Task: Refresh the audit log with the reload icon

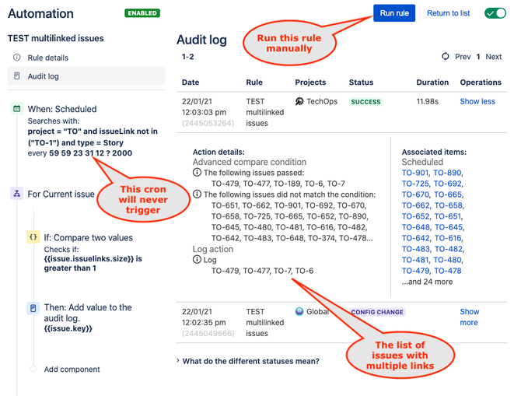Action: [446, 56]
